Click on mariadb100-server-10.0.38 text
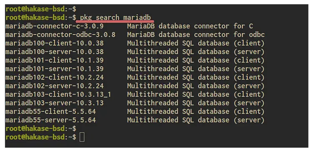Screen dimensions: 313x153 point(55,52)
